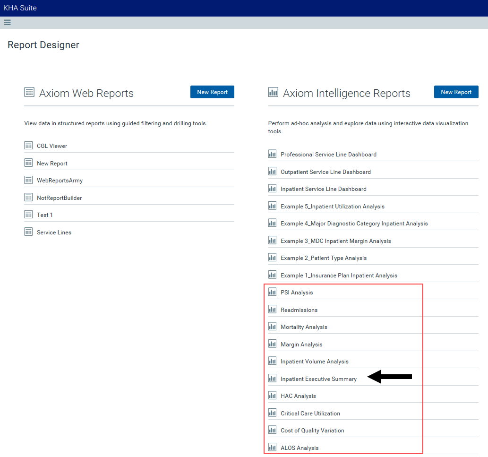Click the chart icon next to HAC Analysis
This screenshot has height=457, width=488.
coord(273,396)
